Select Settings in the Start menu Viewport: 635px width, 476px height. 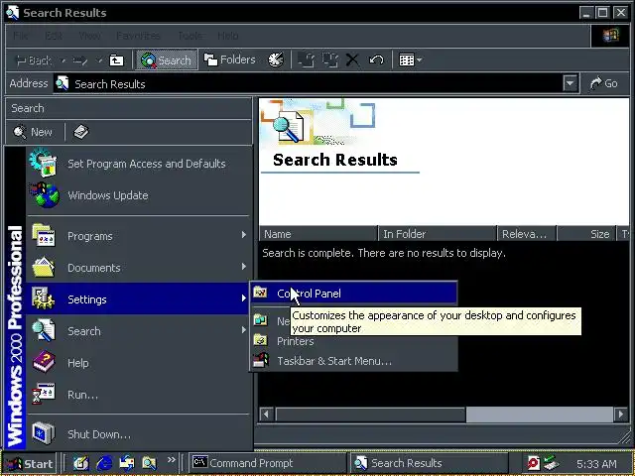pyautogui.click(x=137, y=299)
